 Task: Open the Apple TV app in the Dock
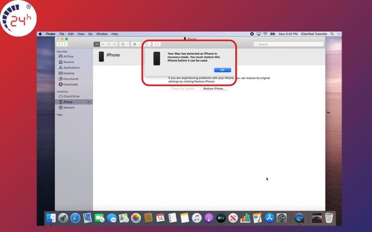click(x=221, y=218)
